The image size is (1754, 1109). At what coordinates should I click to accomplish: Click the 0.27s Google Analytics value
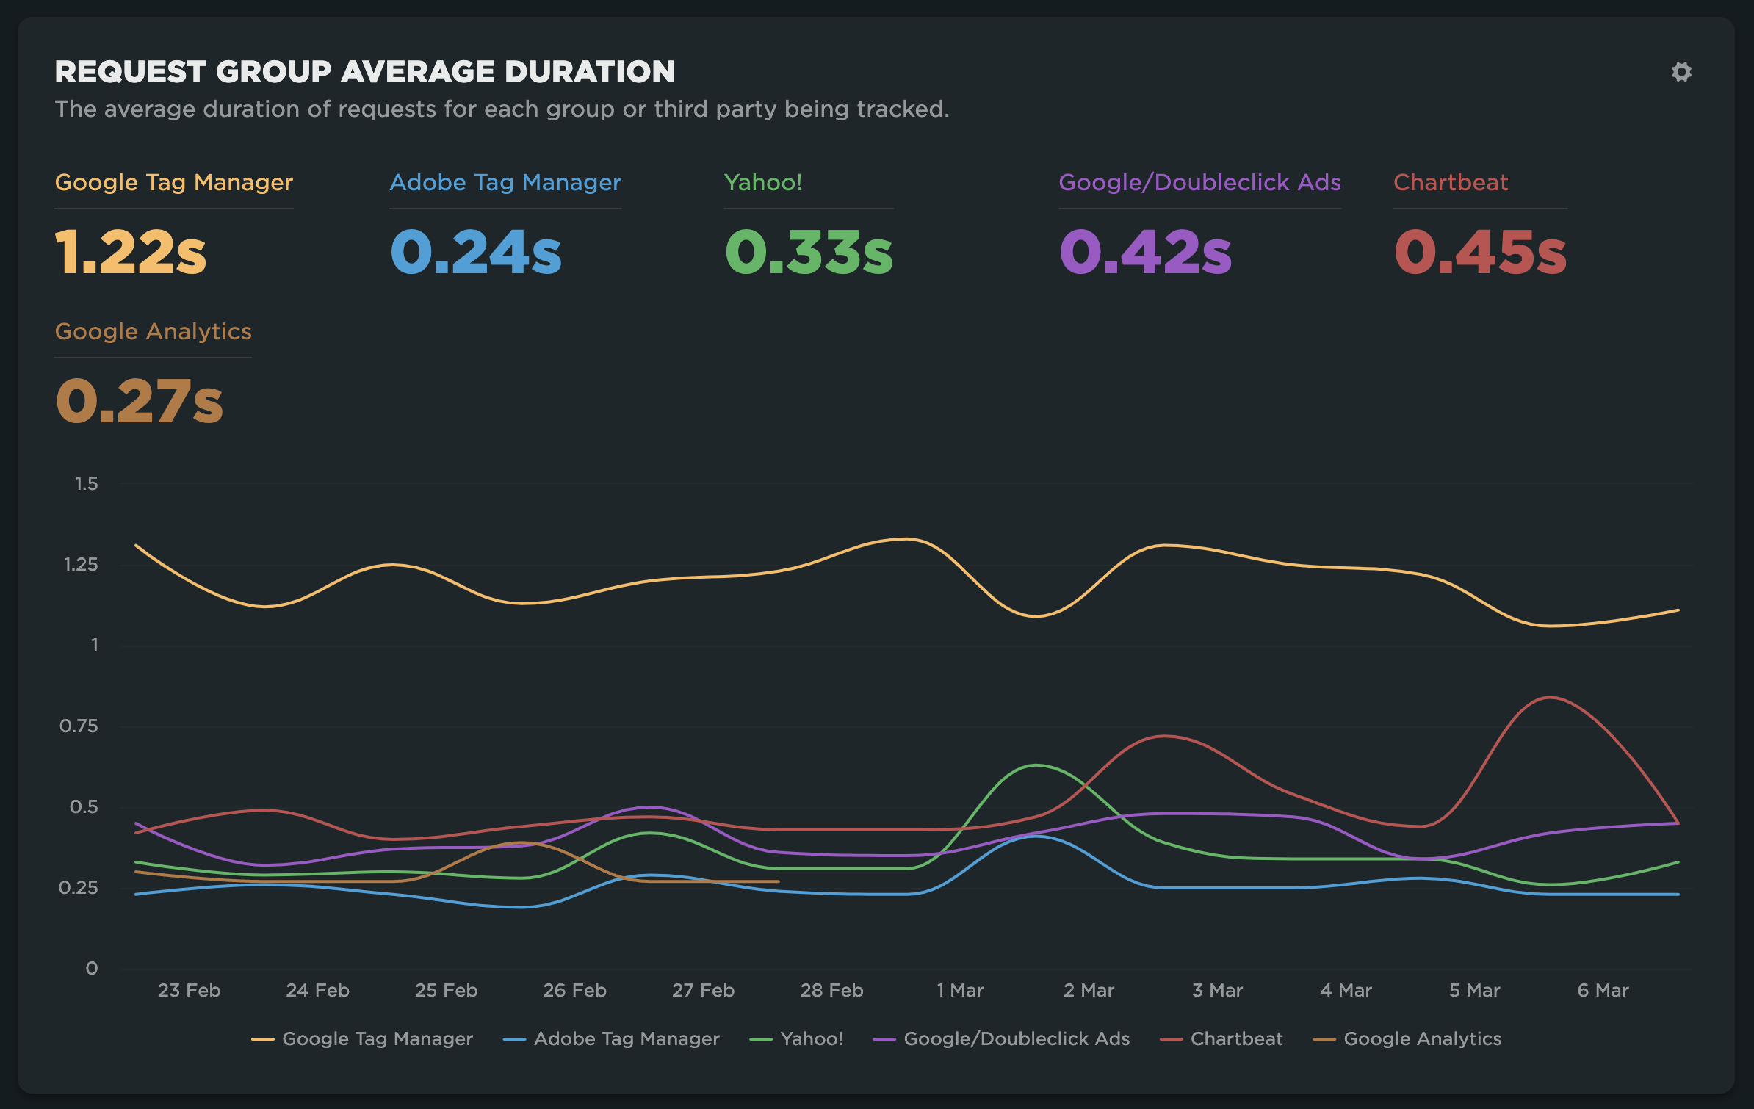coord(140,402)
